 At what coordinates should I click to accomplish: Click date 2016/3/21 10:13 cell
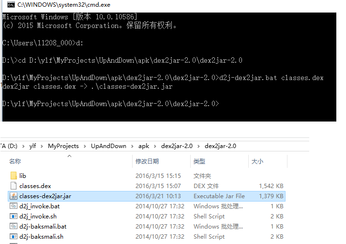(158, 196)
